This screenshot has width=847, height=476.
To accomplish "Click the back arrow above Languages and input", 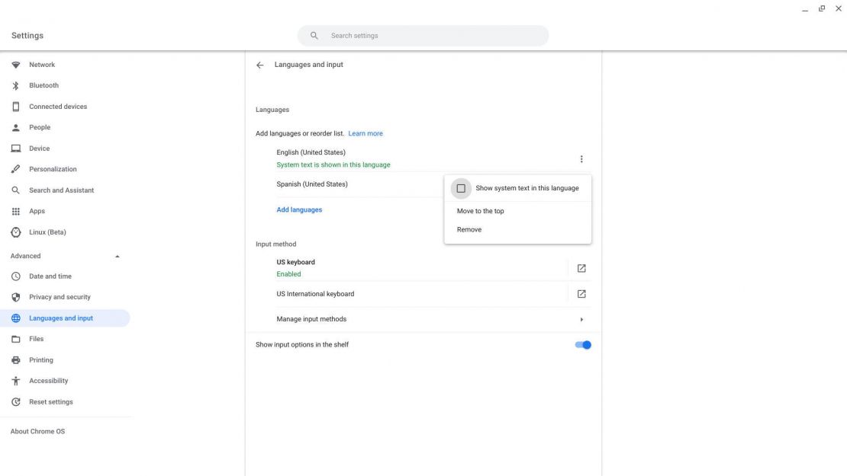I will 259,64.
